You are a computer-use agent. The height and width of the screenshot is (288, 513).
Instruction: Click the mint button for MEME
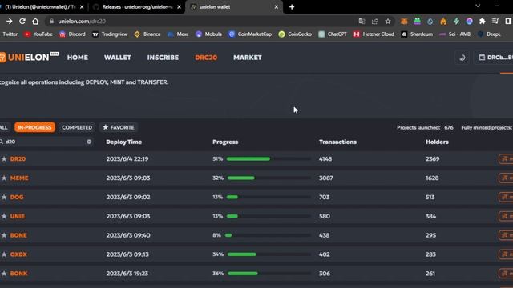(x=506, y=178)
